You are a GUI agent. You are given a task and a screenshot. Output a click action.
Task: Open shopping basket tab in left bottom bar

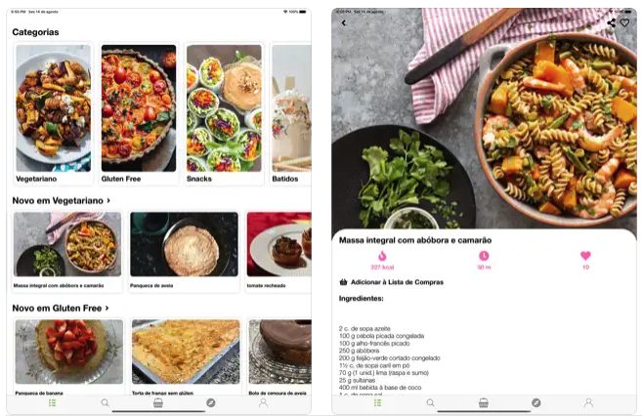click(x=158, y=403)
